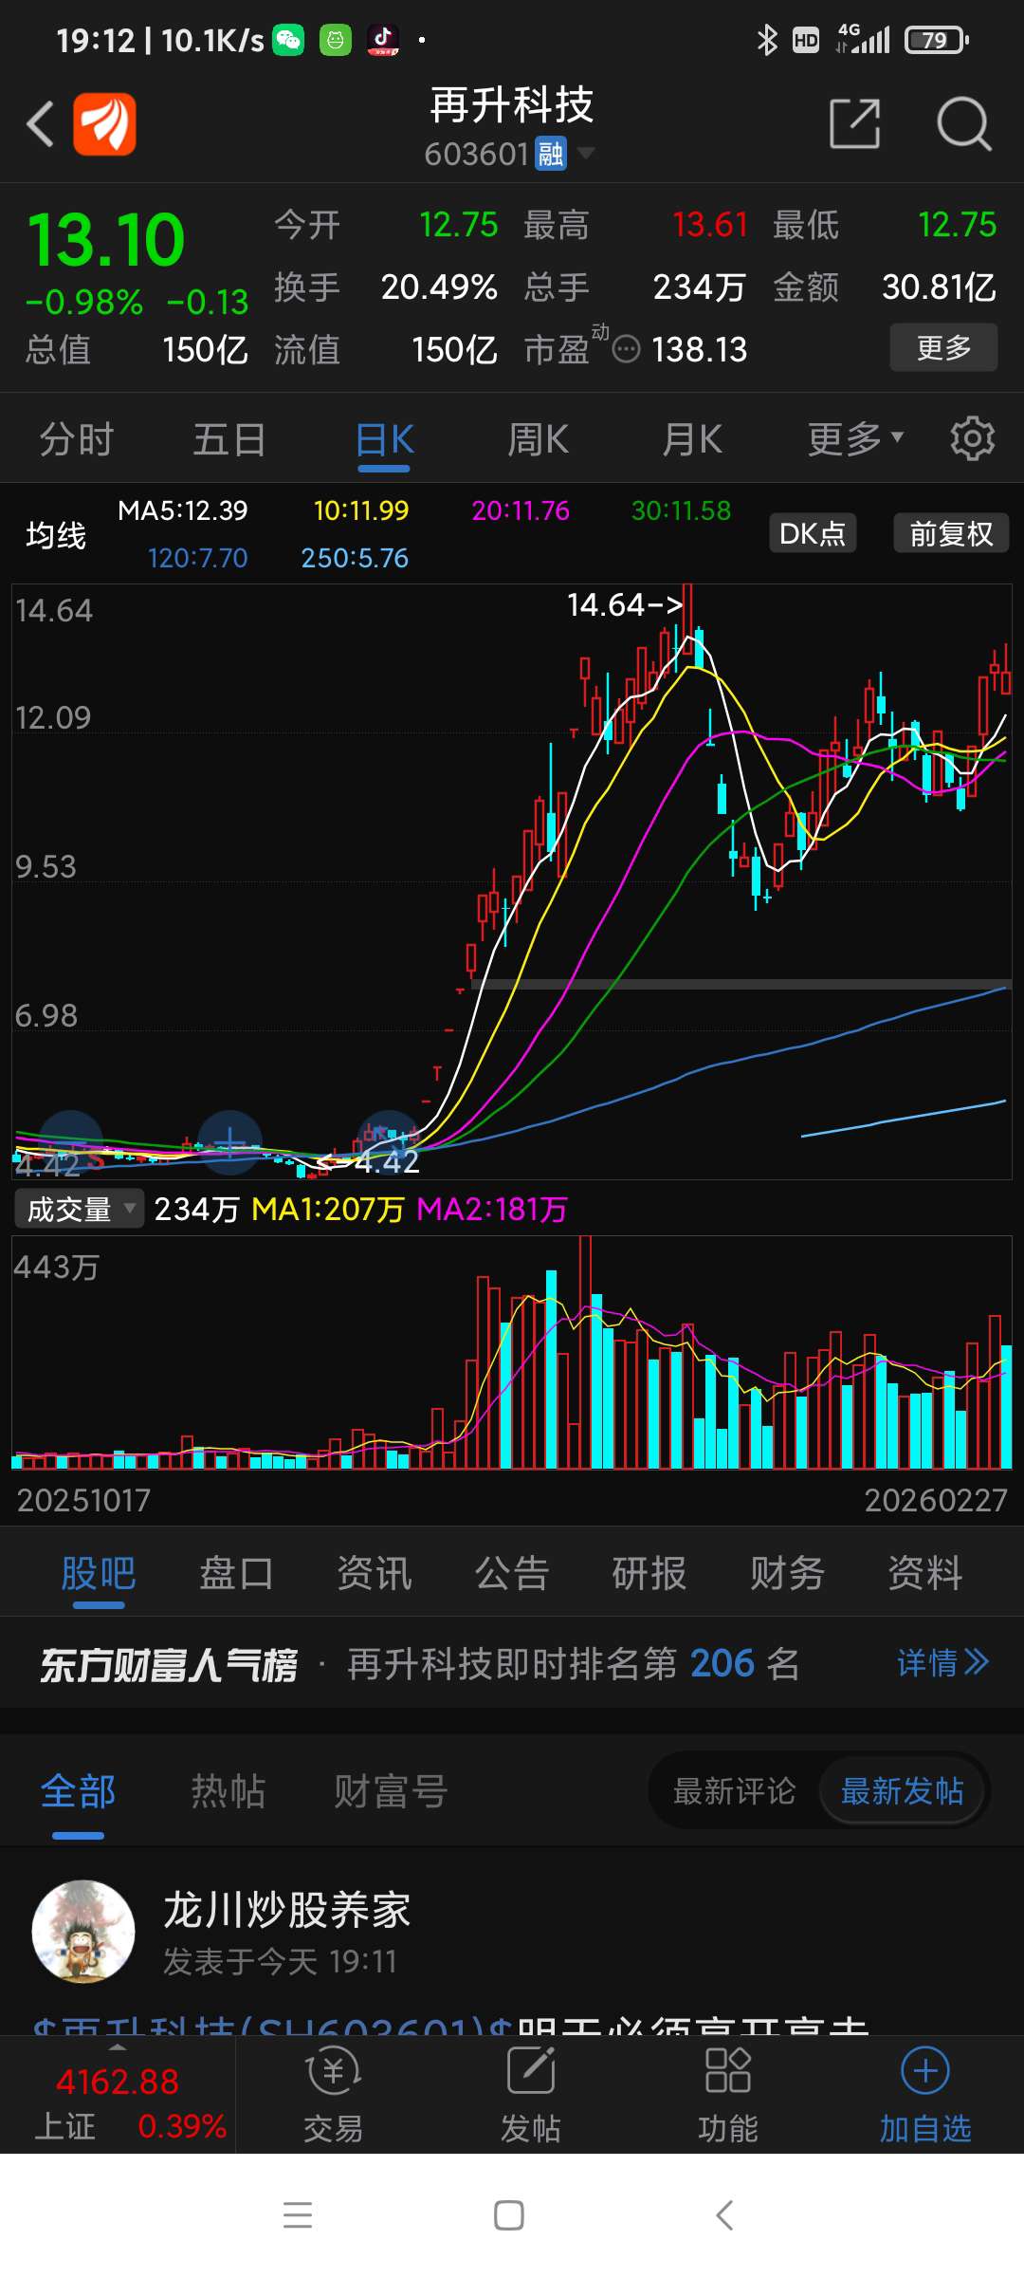Tap the back arrow icon
The image size is (1024, 2277).
(40, 124)
